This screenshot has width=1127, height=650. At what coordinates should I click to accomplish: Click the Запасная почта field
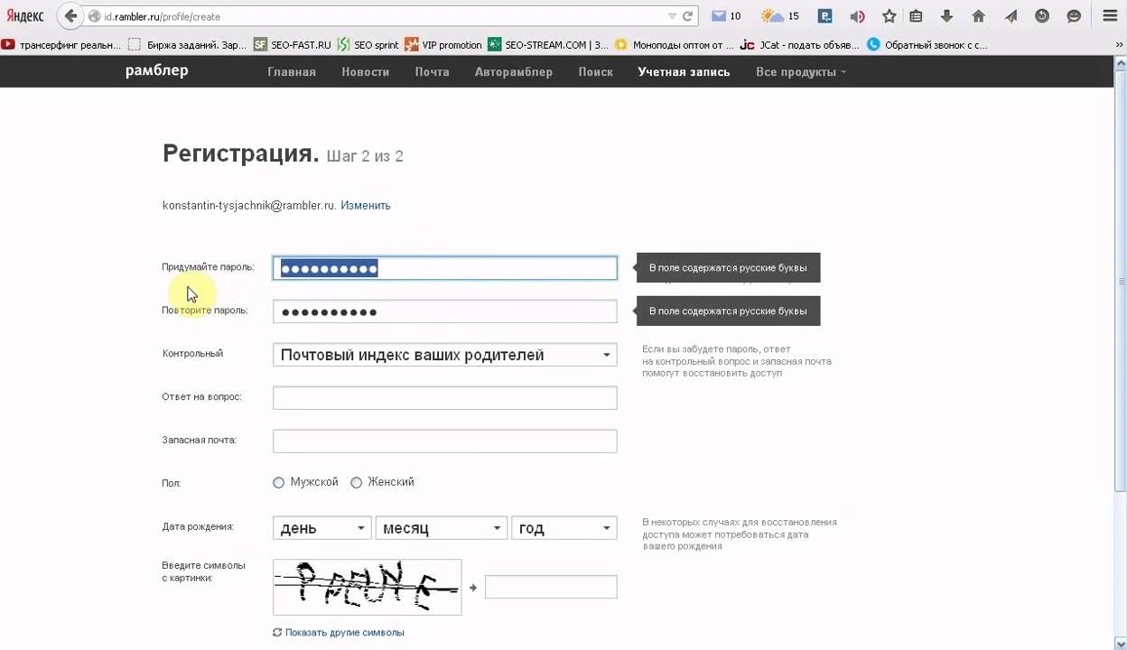pos(445,441)
